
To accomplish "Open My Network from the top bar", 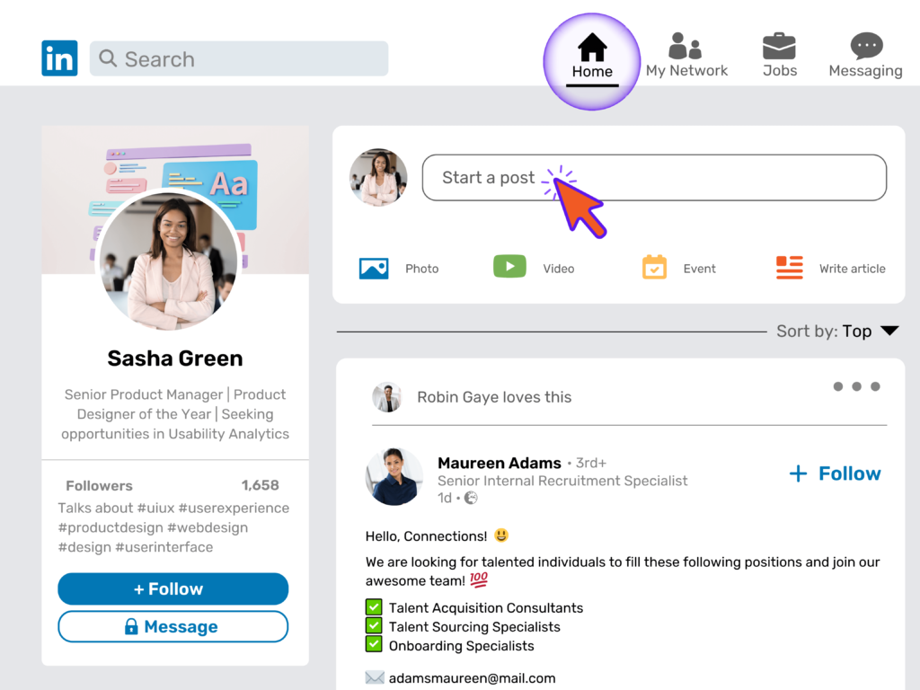I will click(686, 44).
